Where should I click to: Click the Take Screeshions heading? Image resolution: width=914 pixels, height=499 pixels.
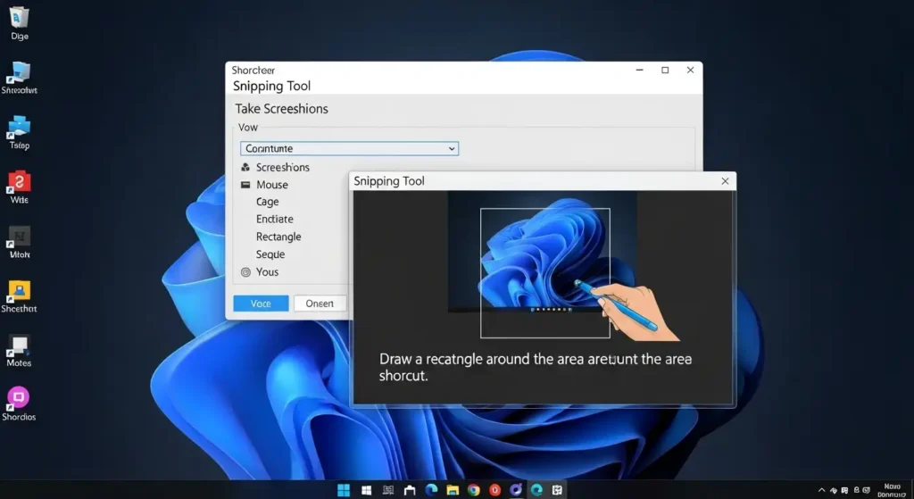[x=281, y=109]
